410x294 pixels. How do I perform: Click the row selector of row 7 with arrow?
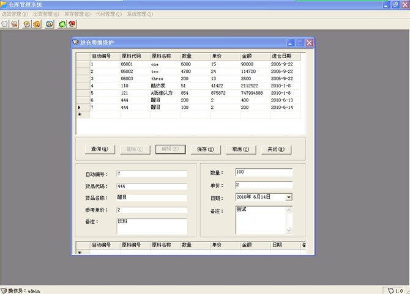point(83,108)
